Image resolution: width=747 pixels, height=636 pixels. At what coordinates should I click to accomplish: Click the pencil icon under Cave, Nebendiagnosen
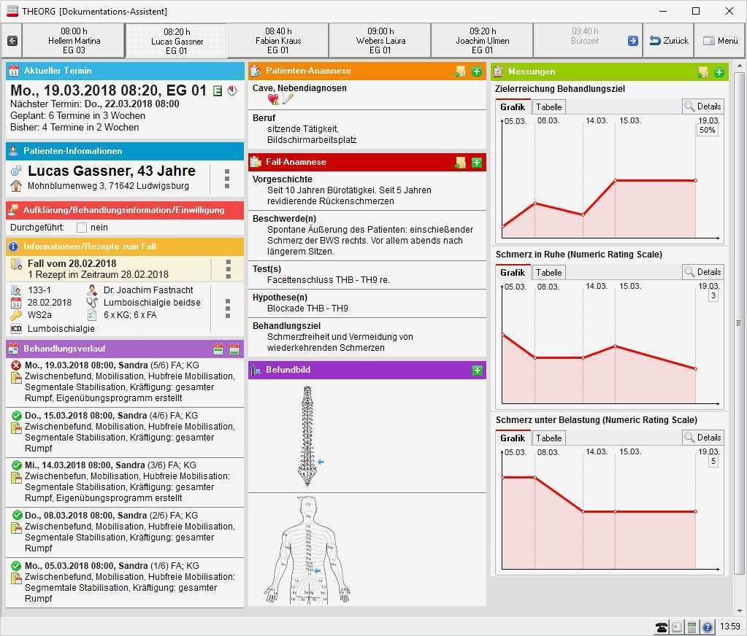point(287,98)
